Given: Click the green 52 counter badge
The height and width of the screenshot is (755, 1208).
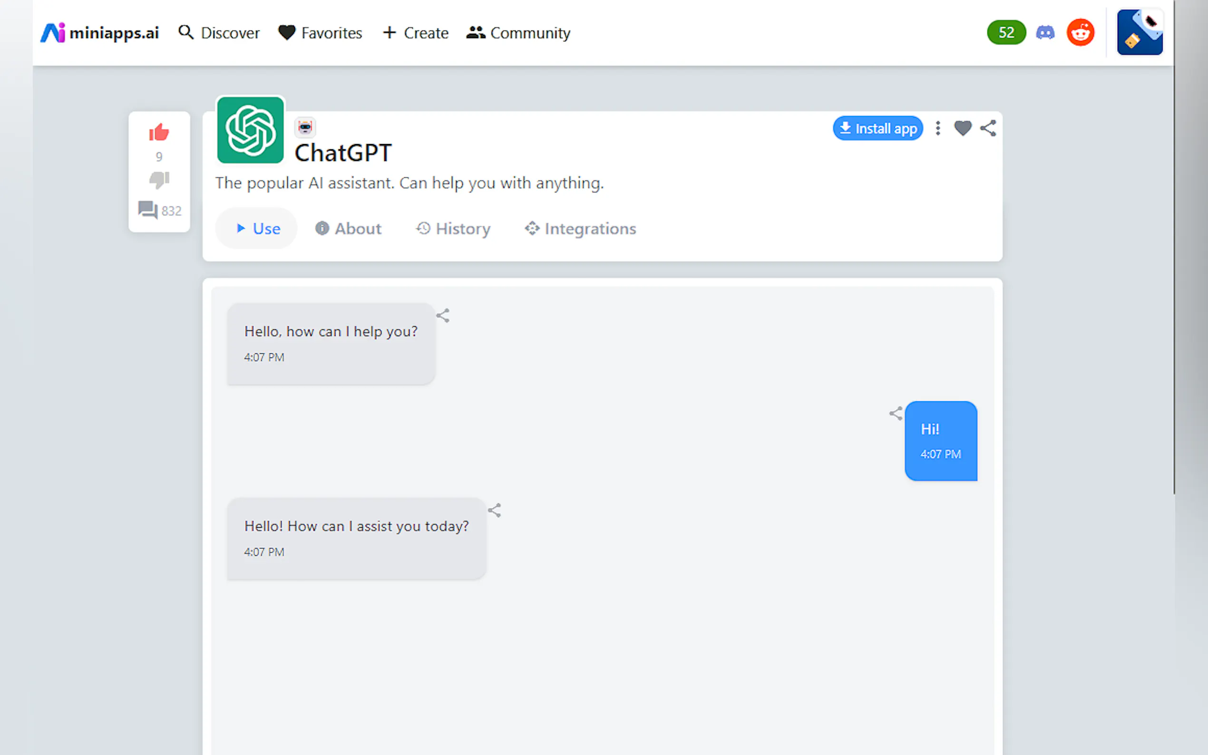Looking at the screenshot, I should pos(1006,32).
